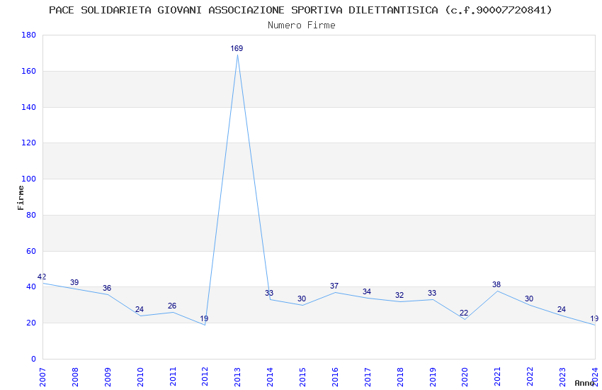Screen dimensions: 602x390
Task: Click the 2020 data label 22
Action: [x=464, y=313]
